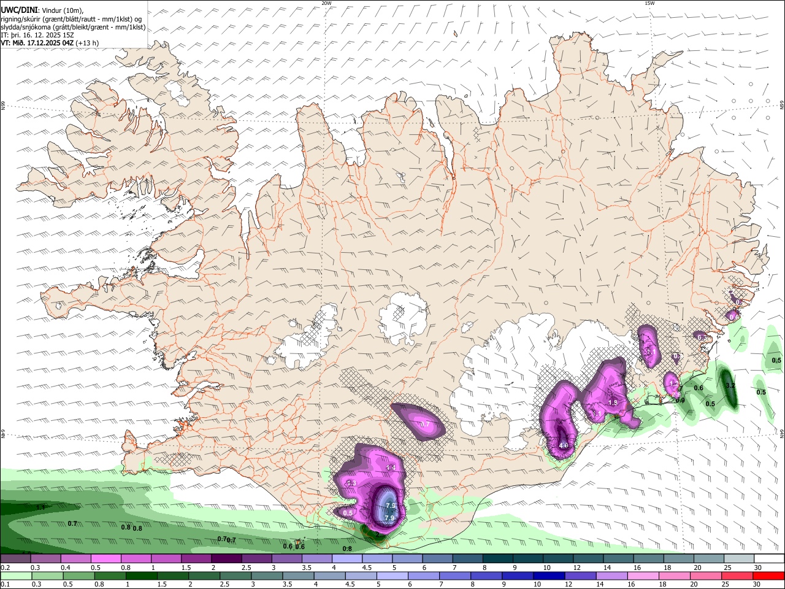Click the 0.2 mauve swatch in the top snow legend row
Image resolution: width=785 pixels, height=589 pixels.
tap(15, 559)
